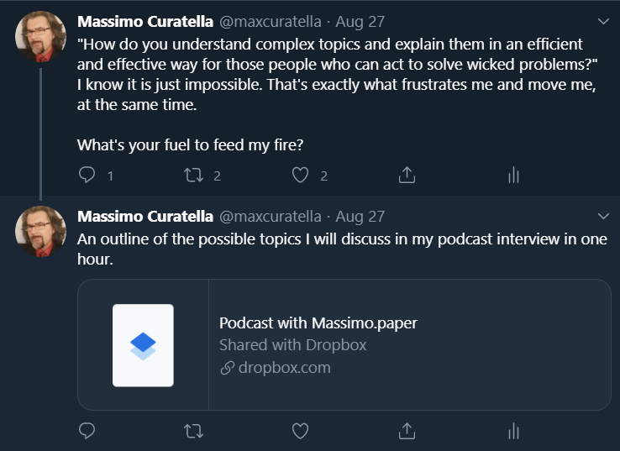Click the profile avatar on second tweet
Viewport: 620px width, 451px height.
40,231
